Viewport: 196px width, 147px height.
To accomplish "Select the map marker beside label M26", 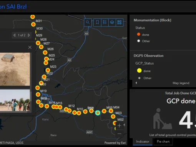I will (45, 52).
